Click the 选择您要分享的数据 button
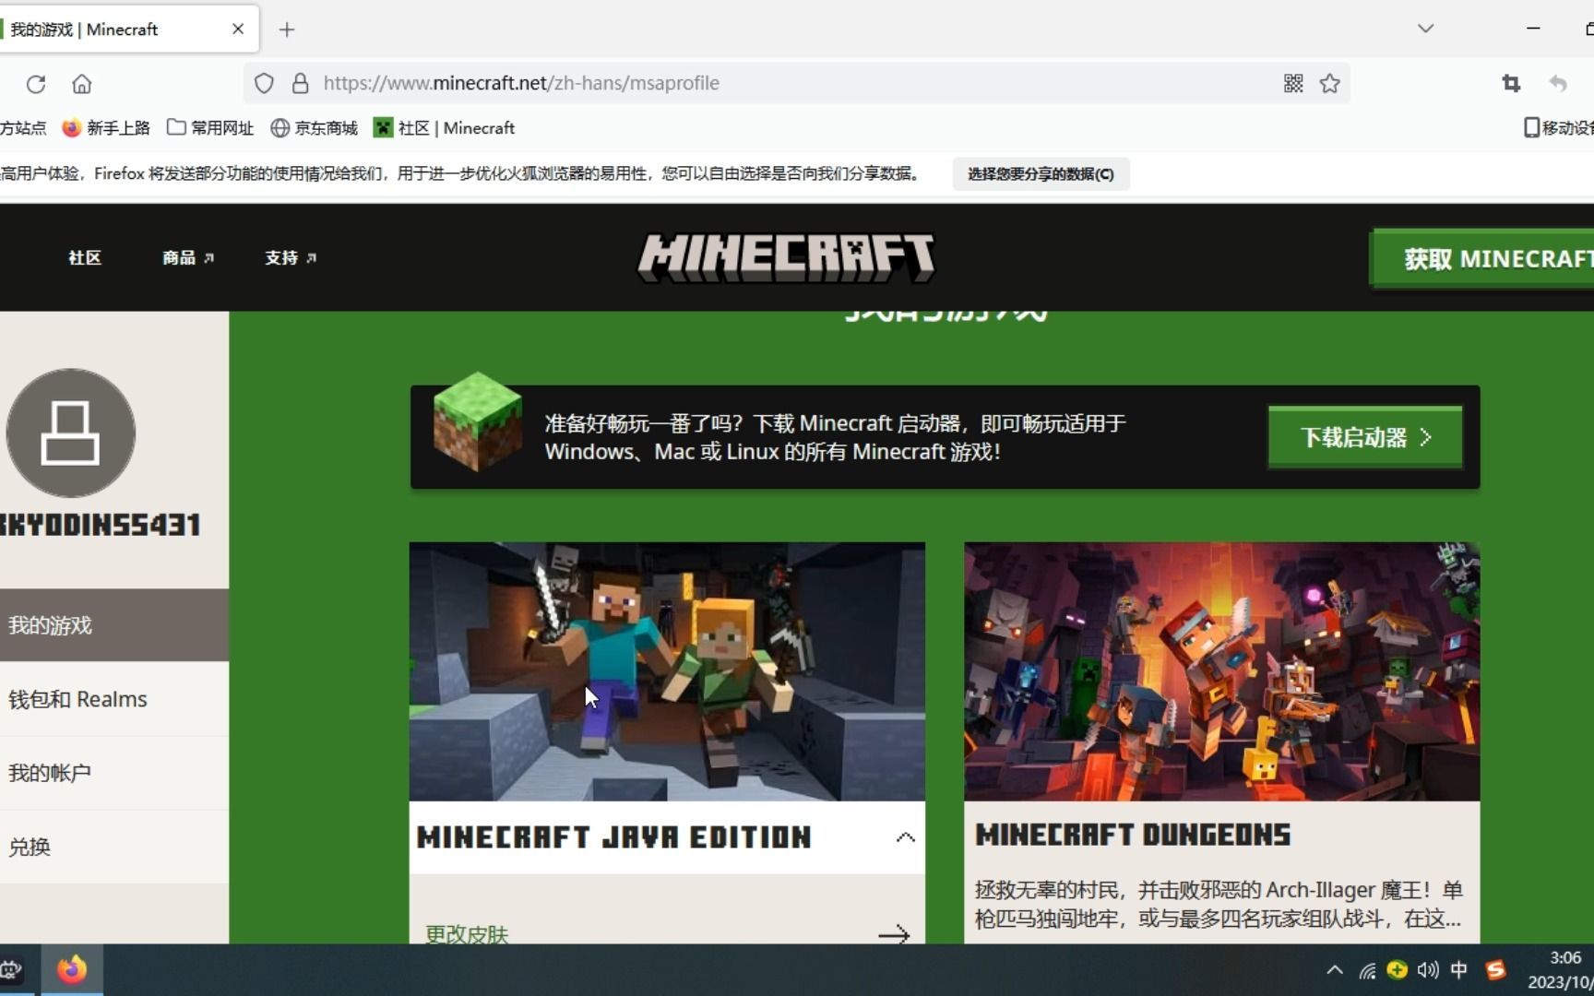The image size is (1594, 996). [1041, 174]
